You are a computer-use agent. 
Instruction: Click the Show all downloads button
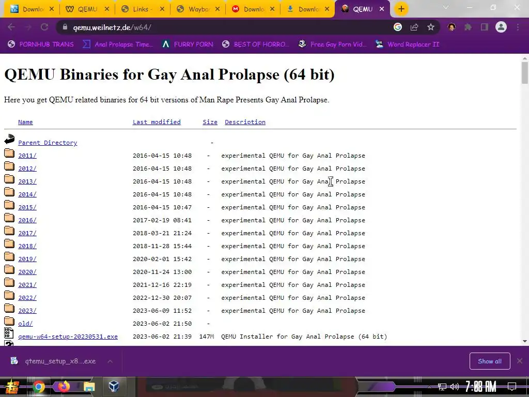[x=490, y=361]
